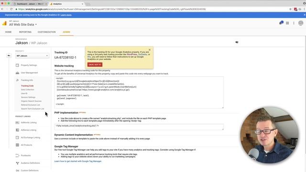306x172 pixels.
Task: Open Audience Definitions in sidebar
Action: pyautogui.click(x=30, y=163)
